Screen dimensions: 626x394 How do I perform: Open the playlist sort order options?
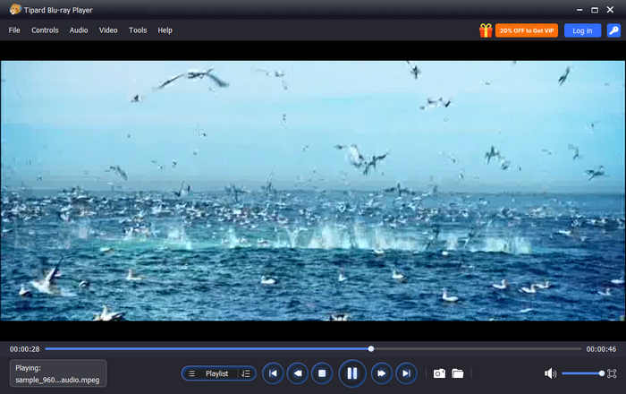(246, 373)
